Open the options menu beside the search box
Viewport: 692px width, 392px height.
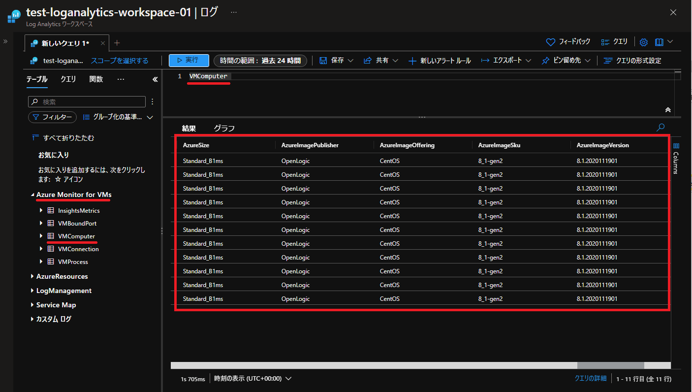click(152, 101)
